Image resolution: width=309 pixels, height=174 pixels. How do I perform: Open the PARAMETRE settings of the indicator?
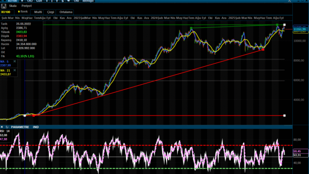click(20, 127)
